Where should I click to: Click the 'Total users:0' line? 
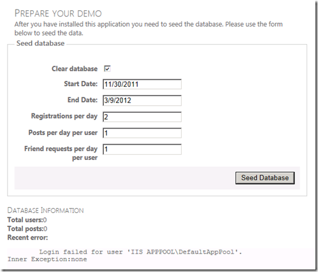pyautogui.click(x=27, y=220)
